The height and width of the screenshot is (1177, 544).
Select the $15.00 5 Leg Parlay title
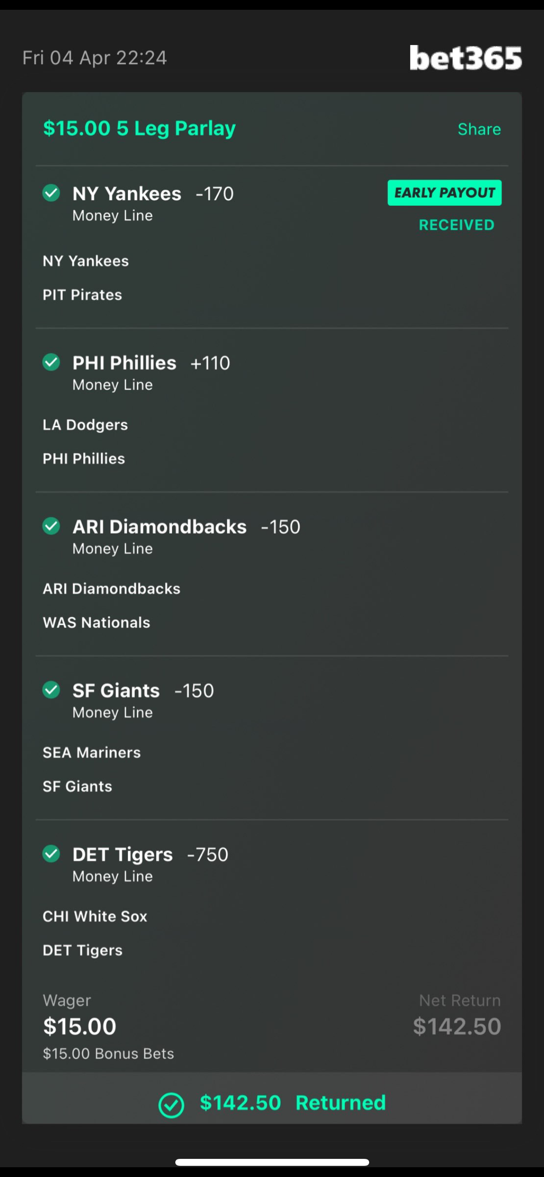click(139, 128)
